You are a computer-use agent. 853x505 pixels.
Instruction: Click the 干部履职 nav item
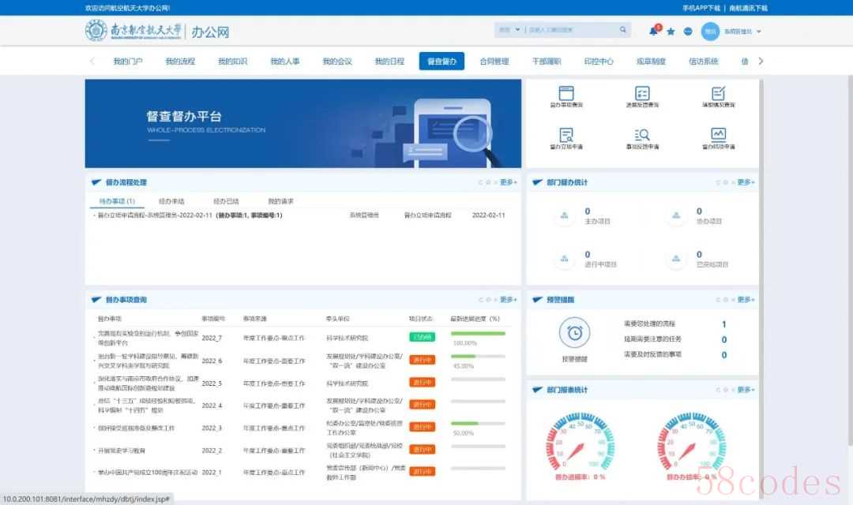(x=547, y=62)
